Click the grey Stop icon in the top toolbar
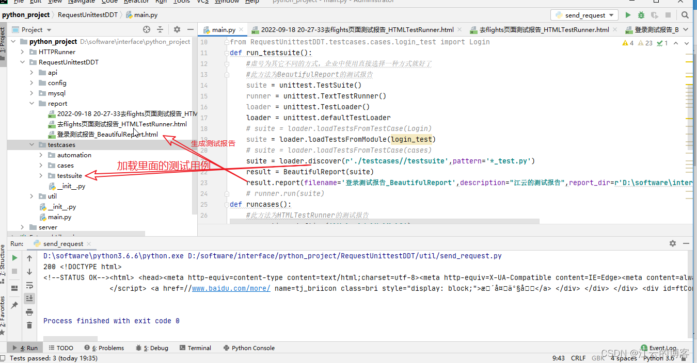Screen dimensions: 697x363 [668, 15]
